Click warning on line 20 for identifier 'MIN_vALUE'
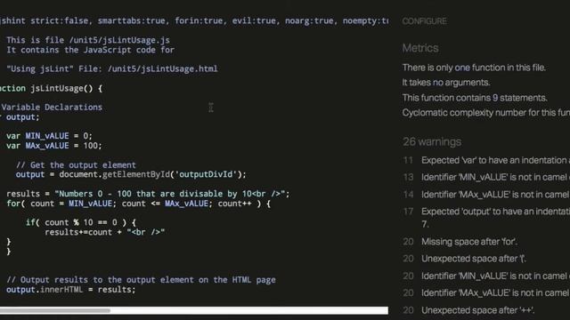Image resolution: width=570 pixels, height=320 pixels. (x=486, y=276)
